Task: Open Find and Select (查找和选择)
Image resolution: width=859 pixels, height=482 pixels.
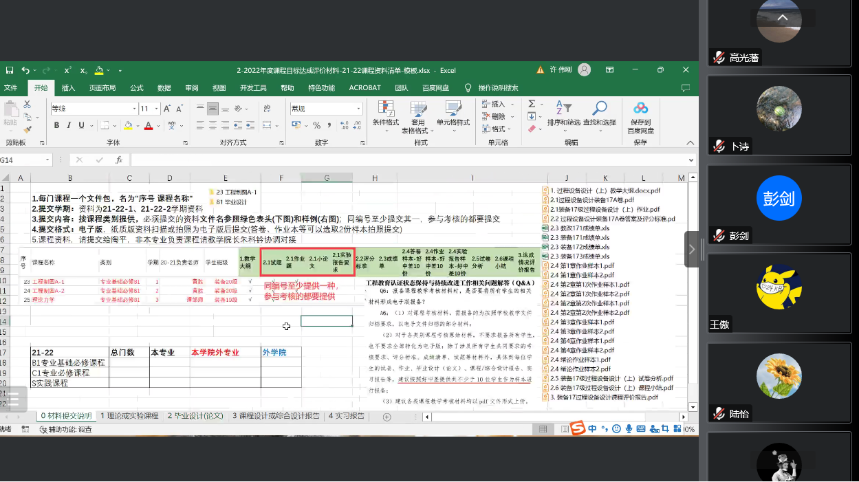Action: (x=599, y=117)
